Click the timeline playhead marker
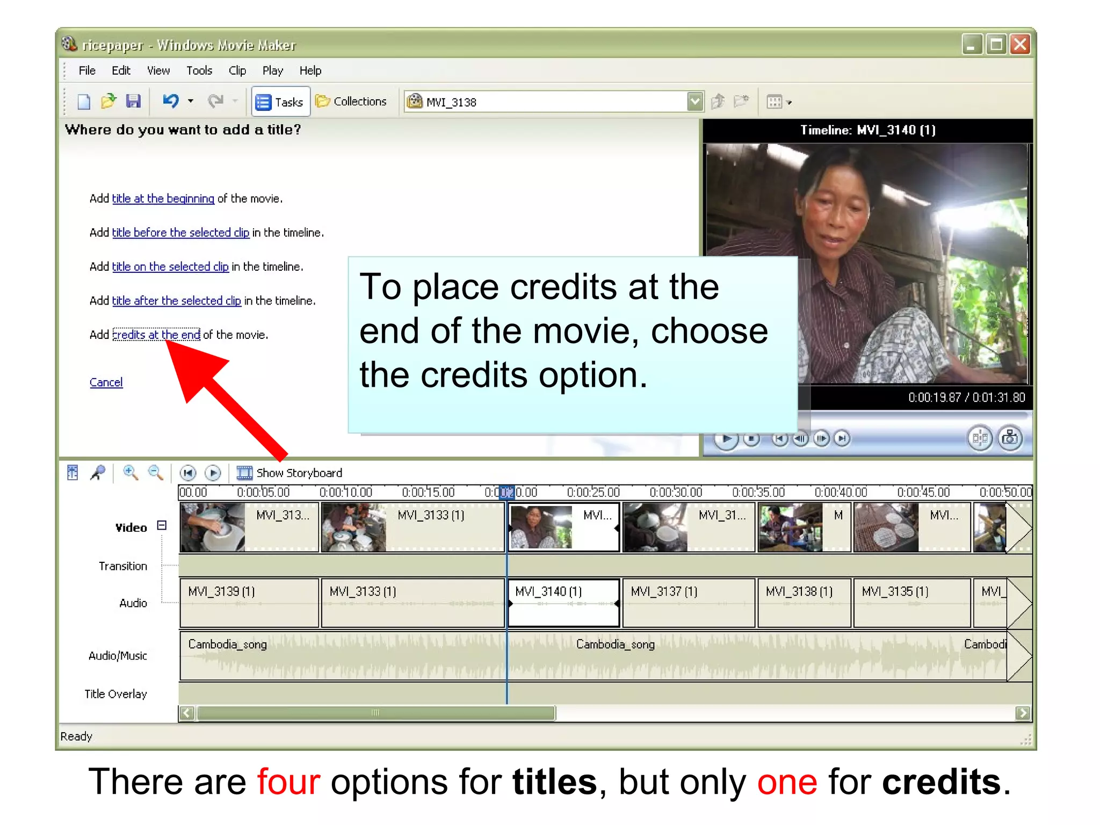 tap(506, 492)
